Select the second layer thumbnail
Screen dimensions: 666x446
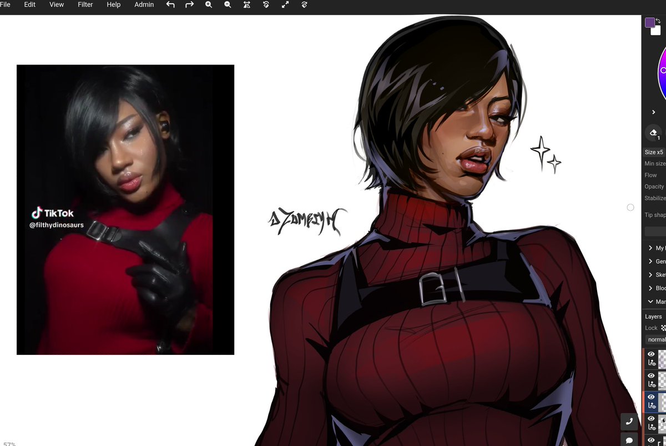pos(662,380)
